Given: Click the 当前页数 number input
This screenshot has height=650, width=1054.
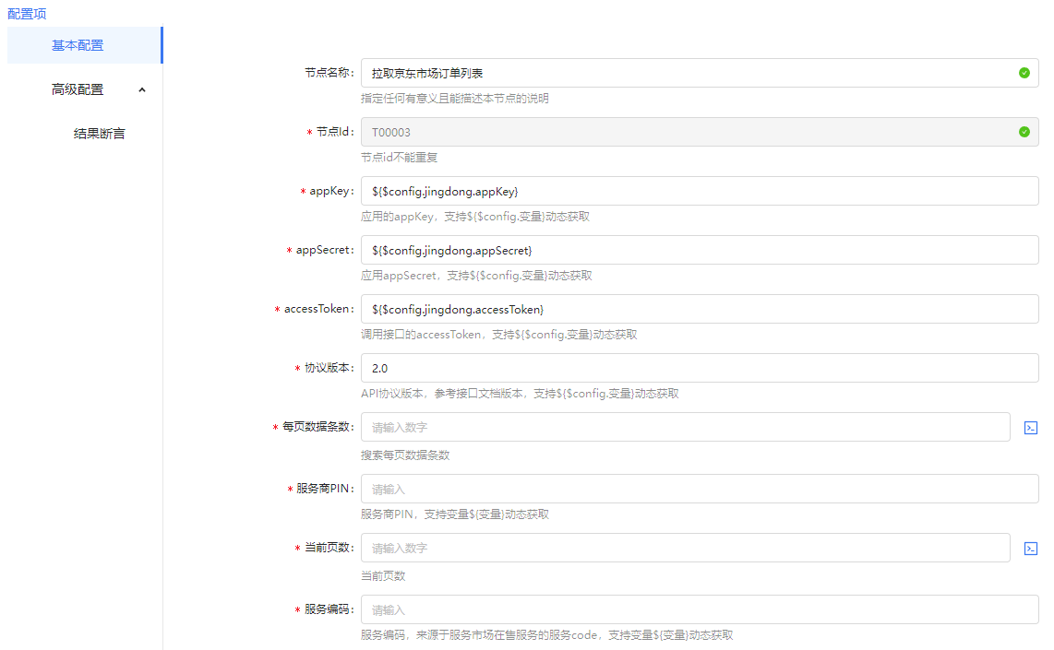Looking at the screenshot, I should [685, 549].
